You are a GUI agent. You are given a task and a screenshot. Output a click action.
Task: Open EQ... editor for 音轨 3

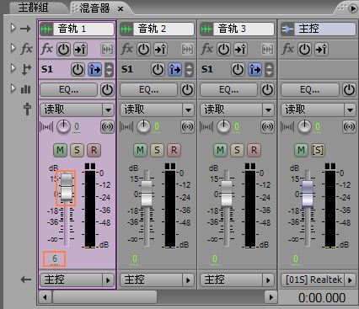click(x=229, y=90)
